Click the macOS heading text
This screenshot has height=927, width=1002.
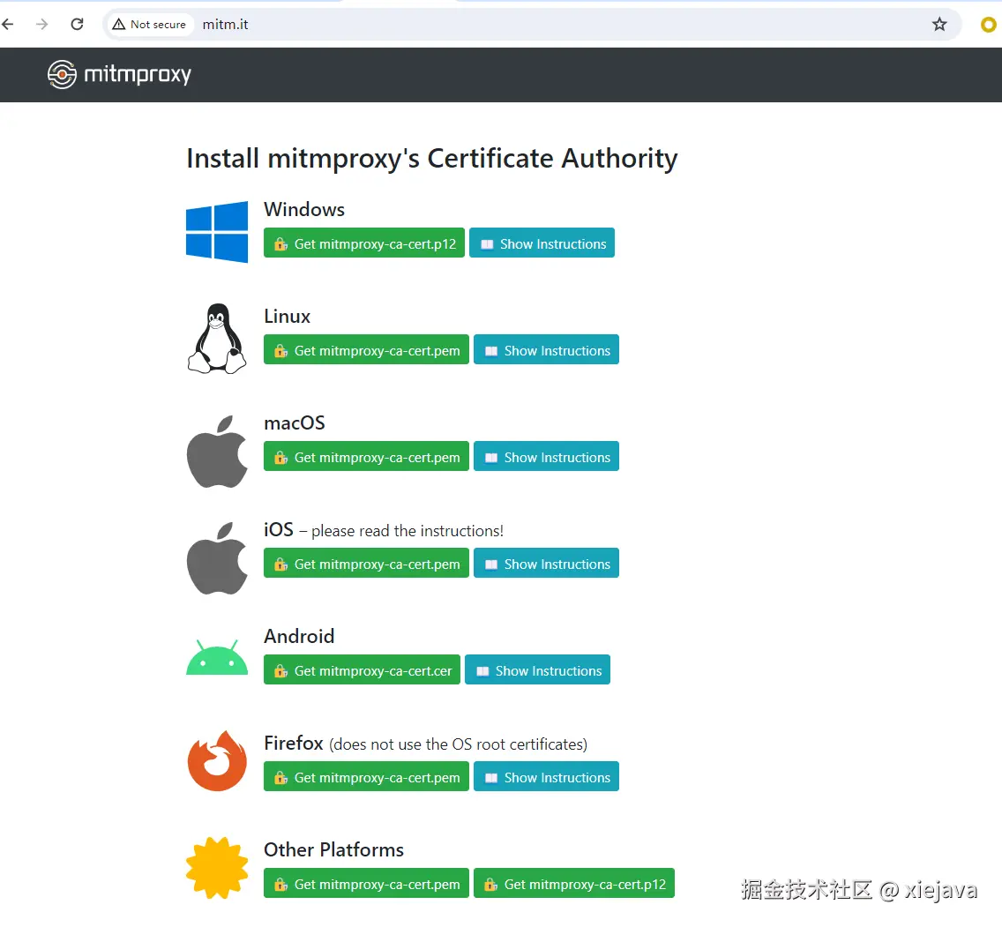click(x=295, y=423)
